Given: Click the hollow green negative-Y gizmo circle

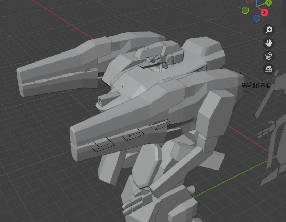Looking at the screenshot, I should 245,10.
